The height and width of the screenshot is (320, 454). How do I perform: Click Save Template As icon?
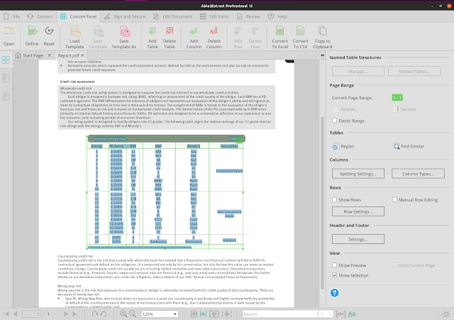125,31
